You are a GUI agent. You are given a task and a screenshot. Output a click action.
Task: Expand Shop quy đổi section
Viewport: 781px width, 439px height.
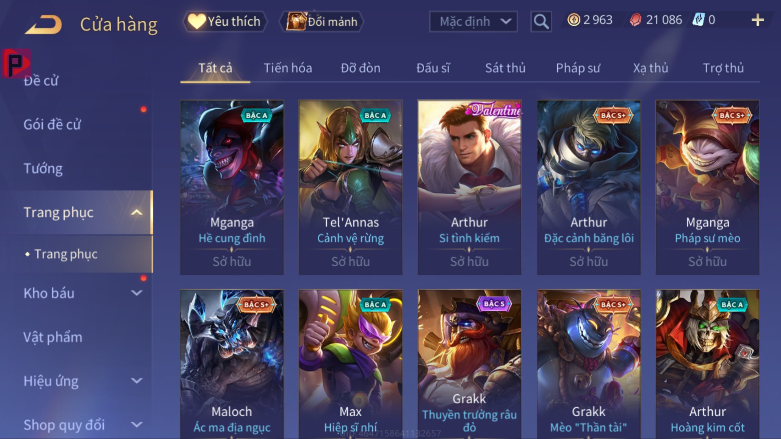137,425
